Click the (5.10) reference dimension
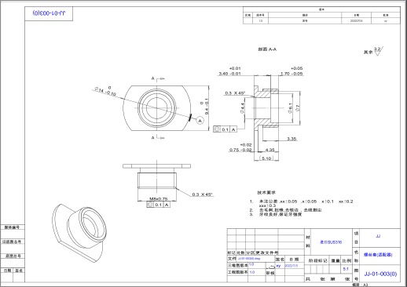The width and height of the screenshot is (407, 287). (x=266, y=158)
